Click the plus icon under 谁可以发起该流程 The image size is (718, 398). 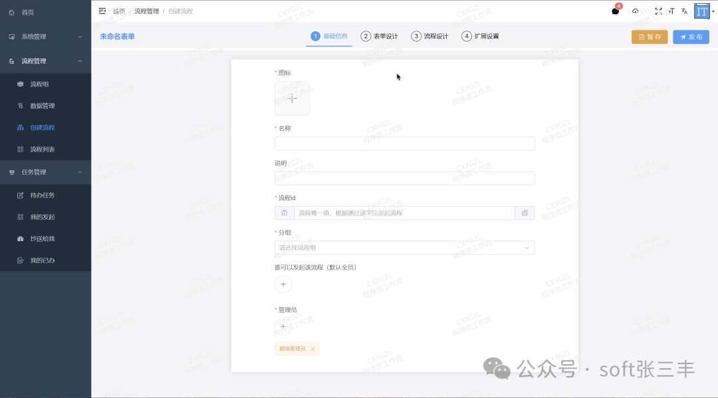coord(283,284)
